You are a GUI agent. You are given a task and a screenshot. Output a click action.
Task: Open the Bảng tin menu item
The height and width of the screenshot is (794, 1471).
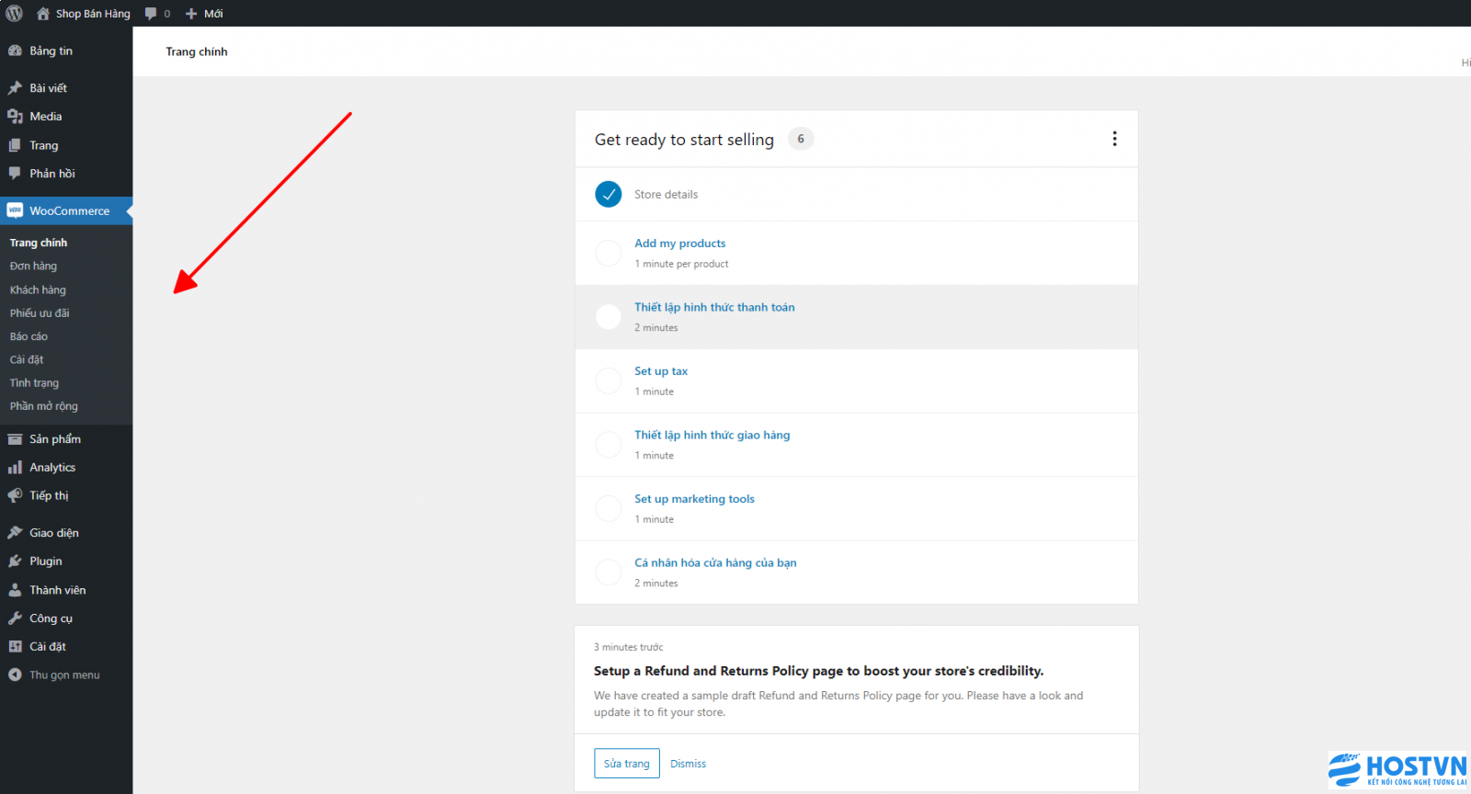click(66, 51)
